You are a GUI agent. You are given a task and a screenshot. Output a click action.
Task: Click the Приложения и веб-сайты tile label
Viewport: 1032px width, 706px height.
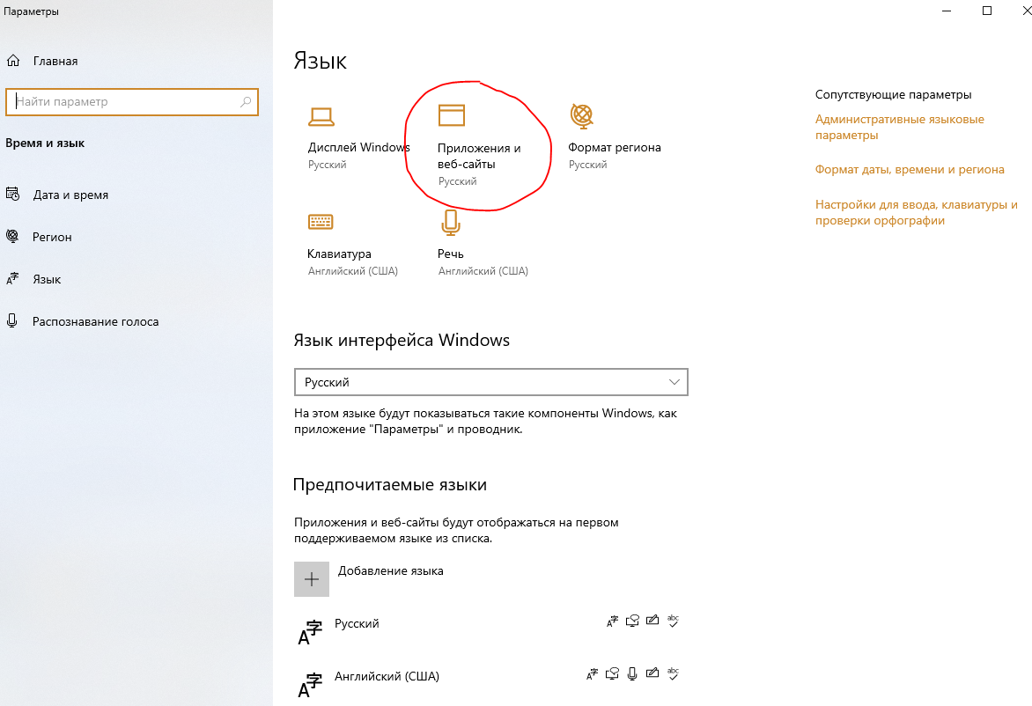[x=479, y=156]
